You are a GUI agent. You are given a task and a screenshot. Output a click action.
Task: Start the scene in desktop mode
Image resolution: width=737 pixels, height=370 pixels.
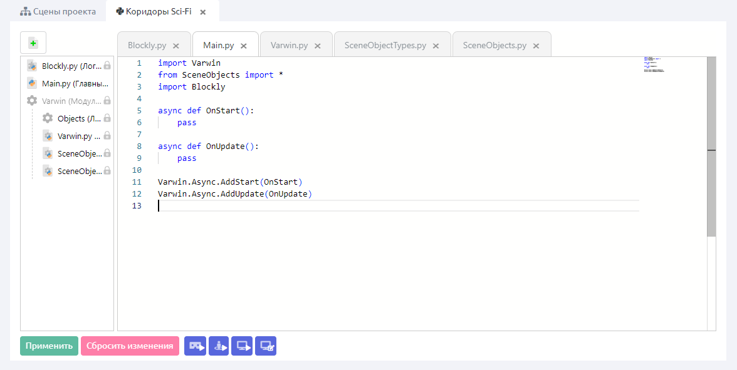(x=242, y=346)
